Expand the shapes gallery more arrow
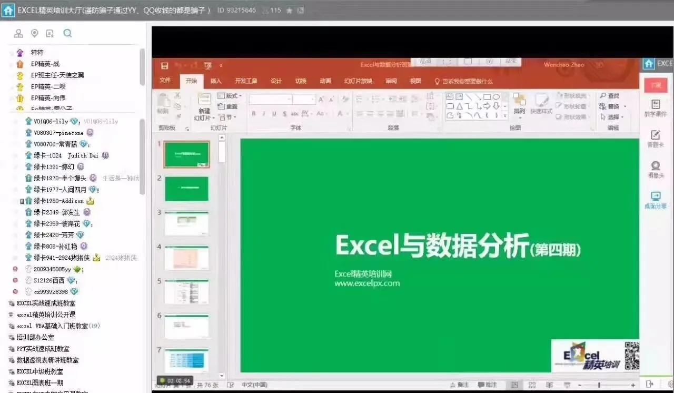 tap(505, 115)
